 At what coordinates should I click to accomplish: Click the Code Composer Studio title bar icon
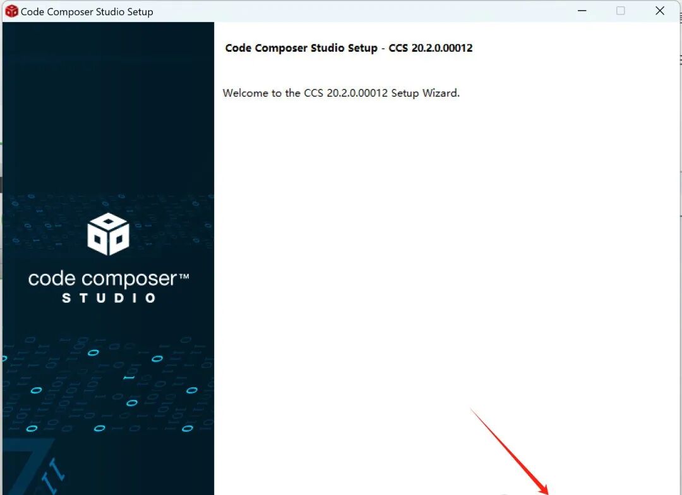coord(11,11)
